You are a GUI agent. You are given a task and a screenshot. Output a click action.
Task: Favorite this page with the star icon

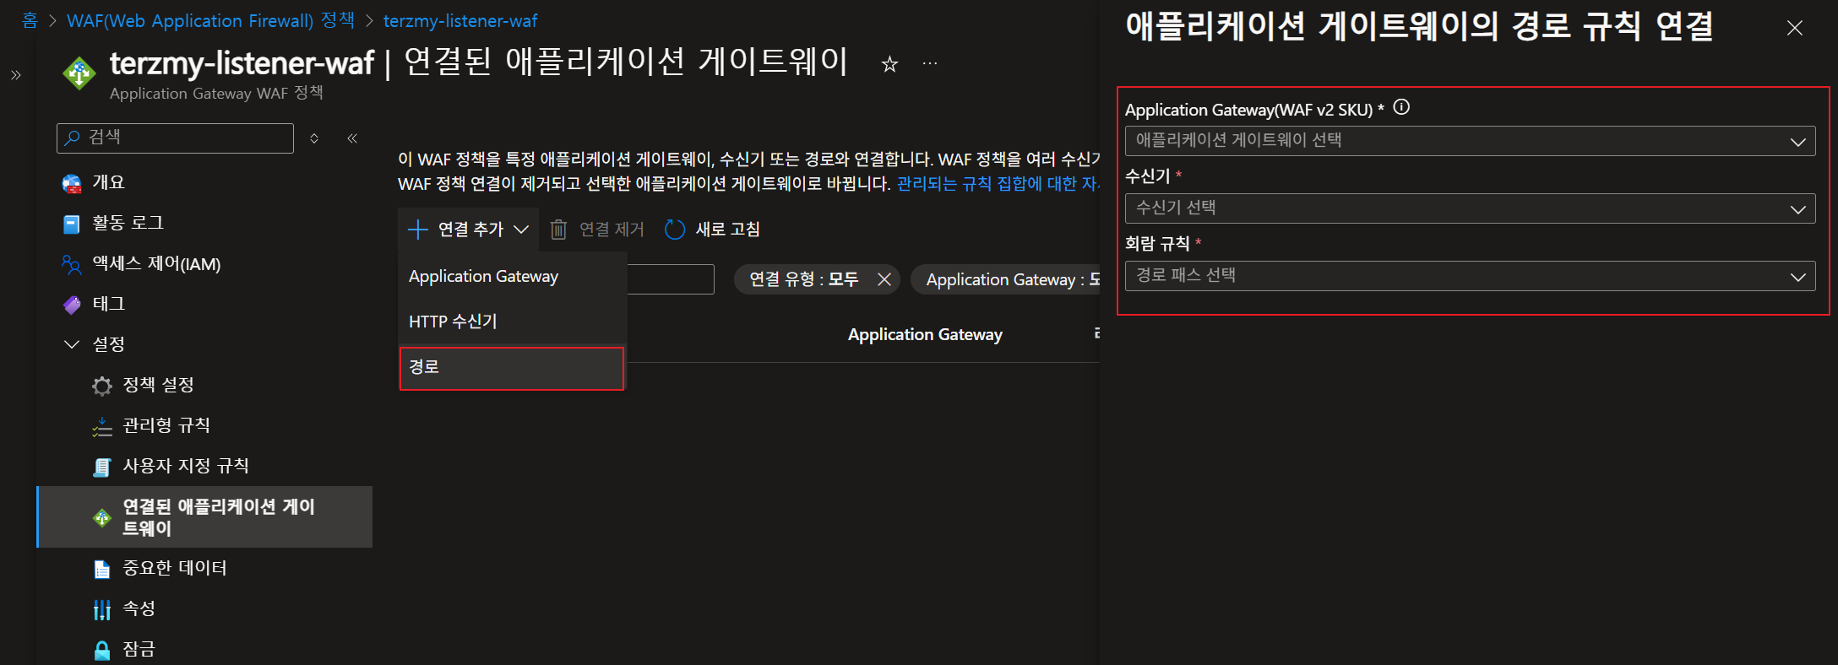pos(889,64)
